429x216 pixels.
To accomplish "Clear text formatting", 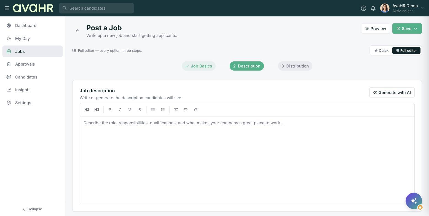I will (176, 110).
